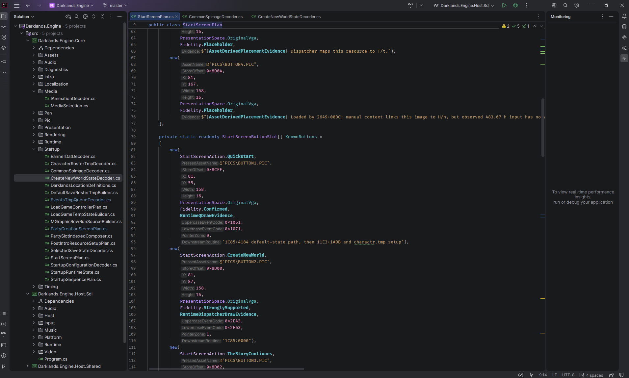Open the Database tool window icon
Image resolution: width=629 pixels, height=378 pixels.
click(x=624, y=27)
